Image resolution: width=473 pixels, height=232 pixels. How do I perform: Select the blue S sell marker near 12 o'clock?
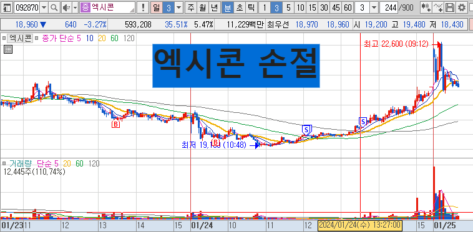tap(306, 130)
